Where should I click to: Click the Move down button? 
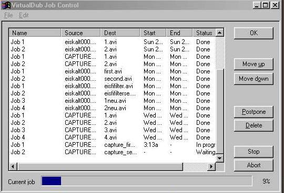(x=253, y=79)
